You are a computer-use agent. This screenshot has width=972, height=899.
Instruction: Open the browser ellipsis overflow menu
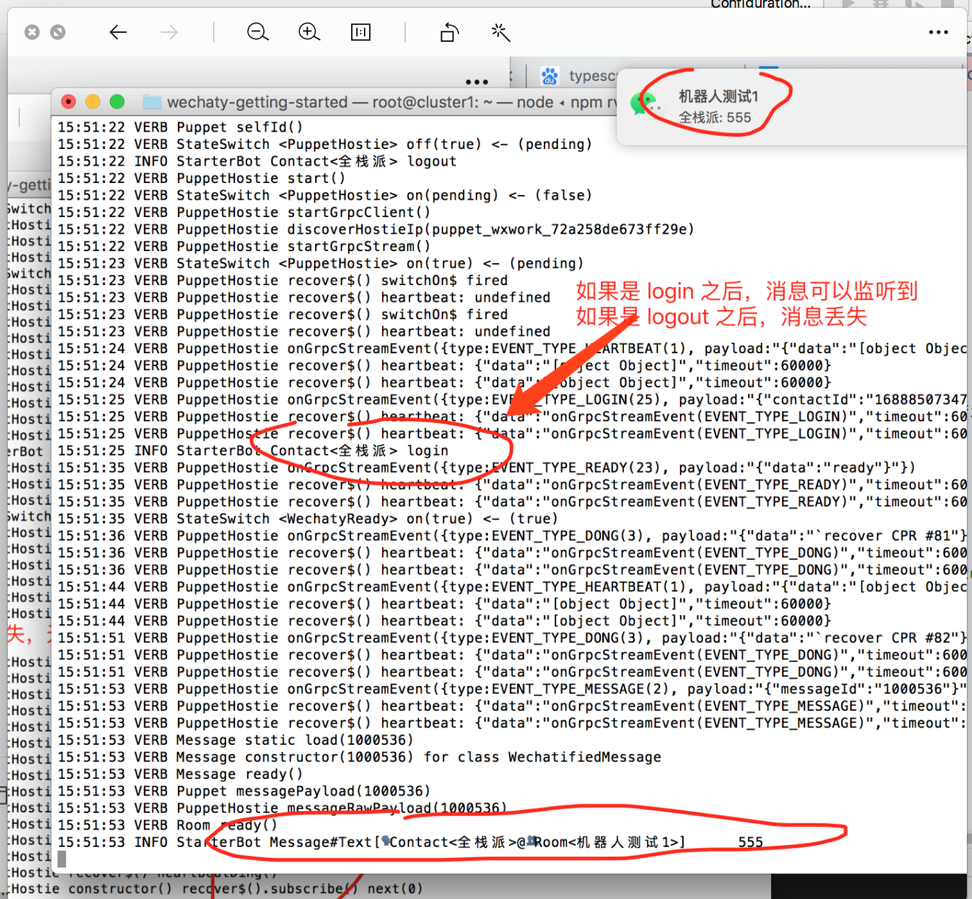tap(476, 81)
